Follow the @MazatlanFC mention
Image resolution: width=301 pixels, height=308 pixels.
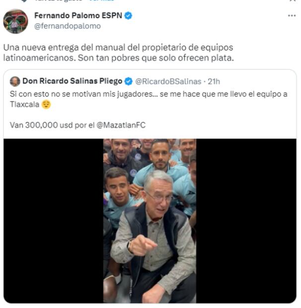coord(121,125)
